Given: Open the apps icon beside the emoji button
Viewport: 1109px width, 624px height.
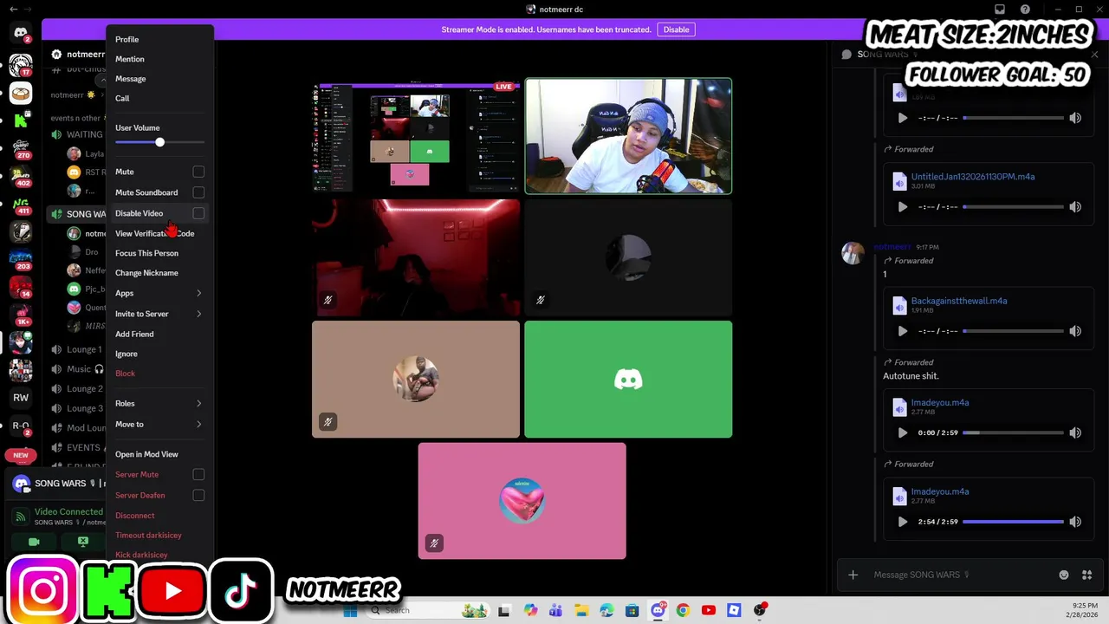Looking at the screenshot, I should tap(1087, 575).
